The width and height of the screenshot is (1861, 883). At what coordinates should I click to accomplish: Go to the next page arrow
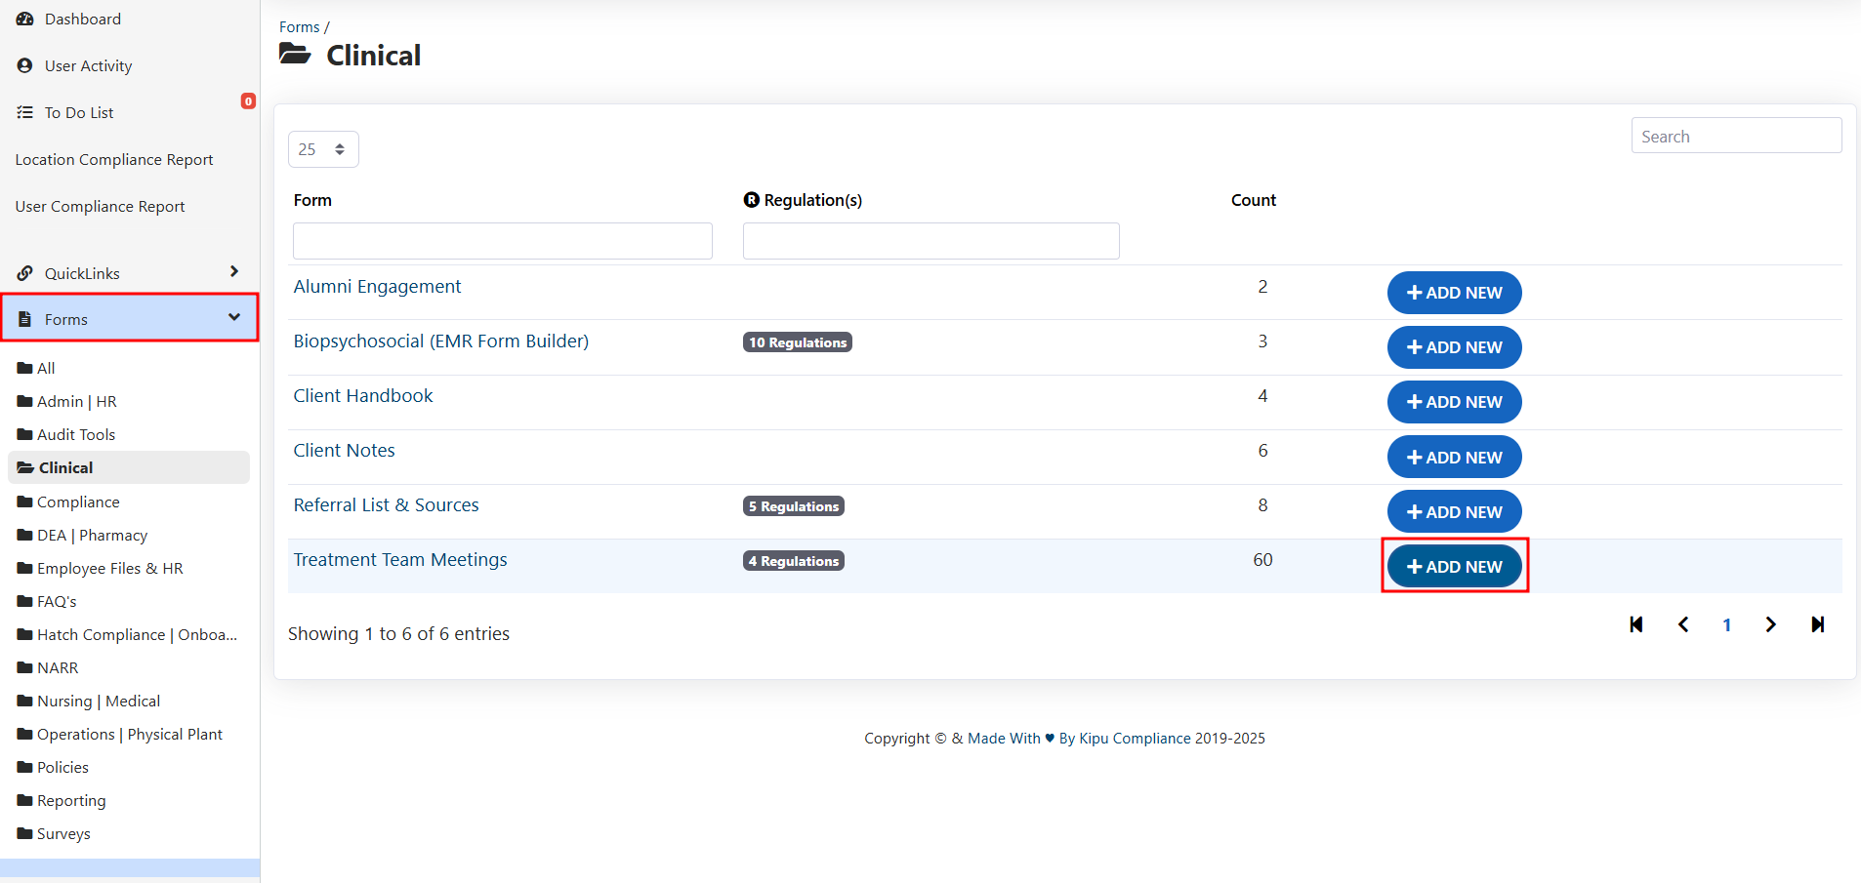(1770, 624)
